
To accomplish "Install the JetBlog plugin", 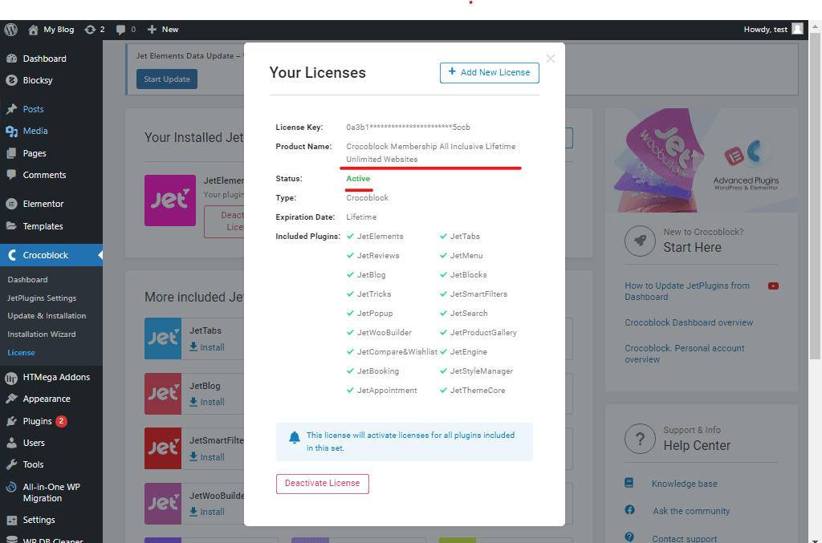I will pyautogui.click(x=206, y=402).
